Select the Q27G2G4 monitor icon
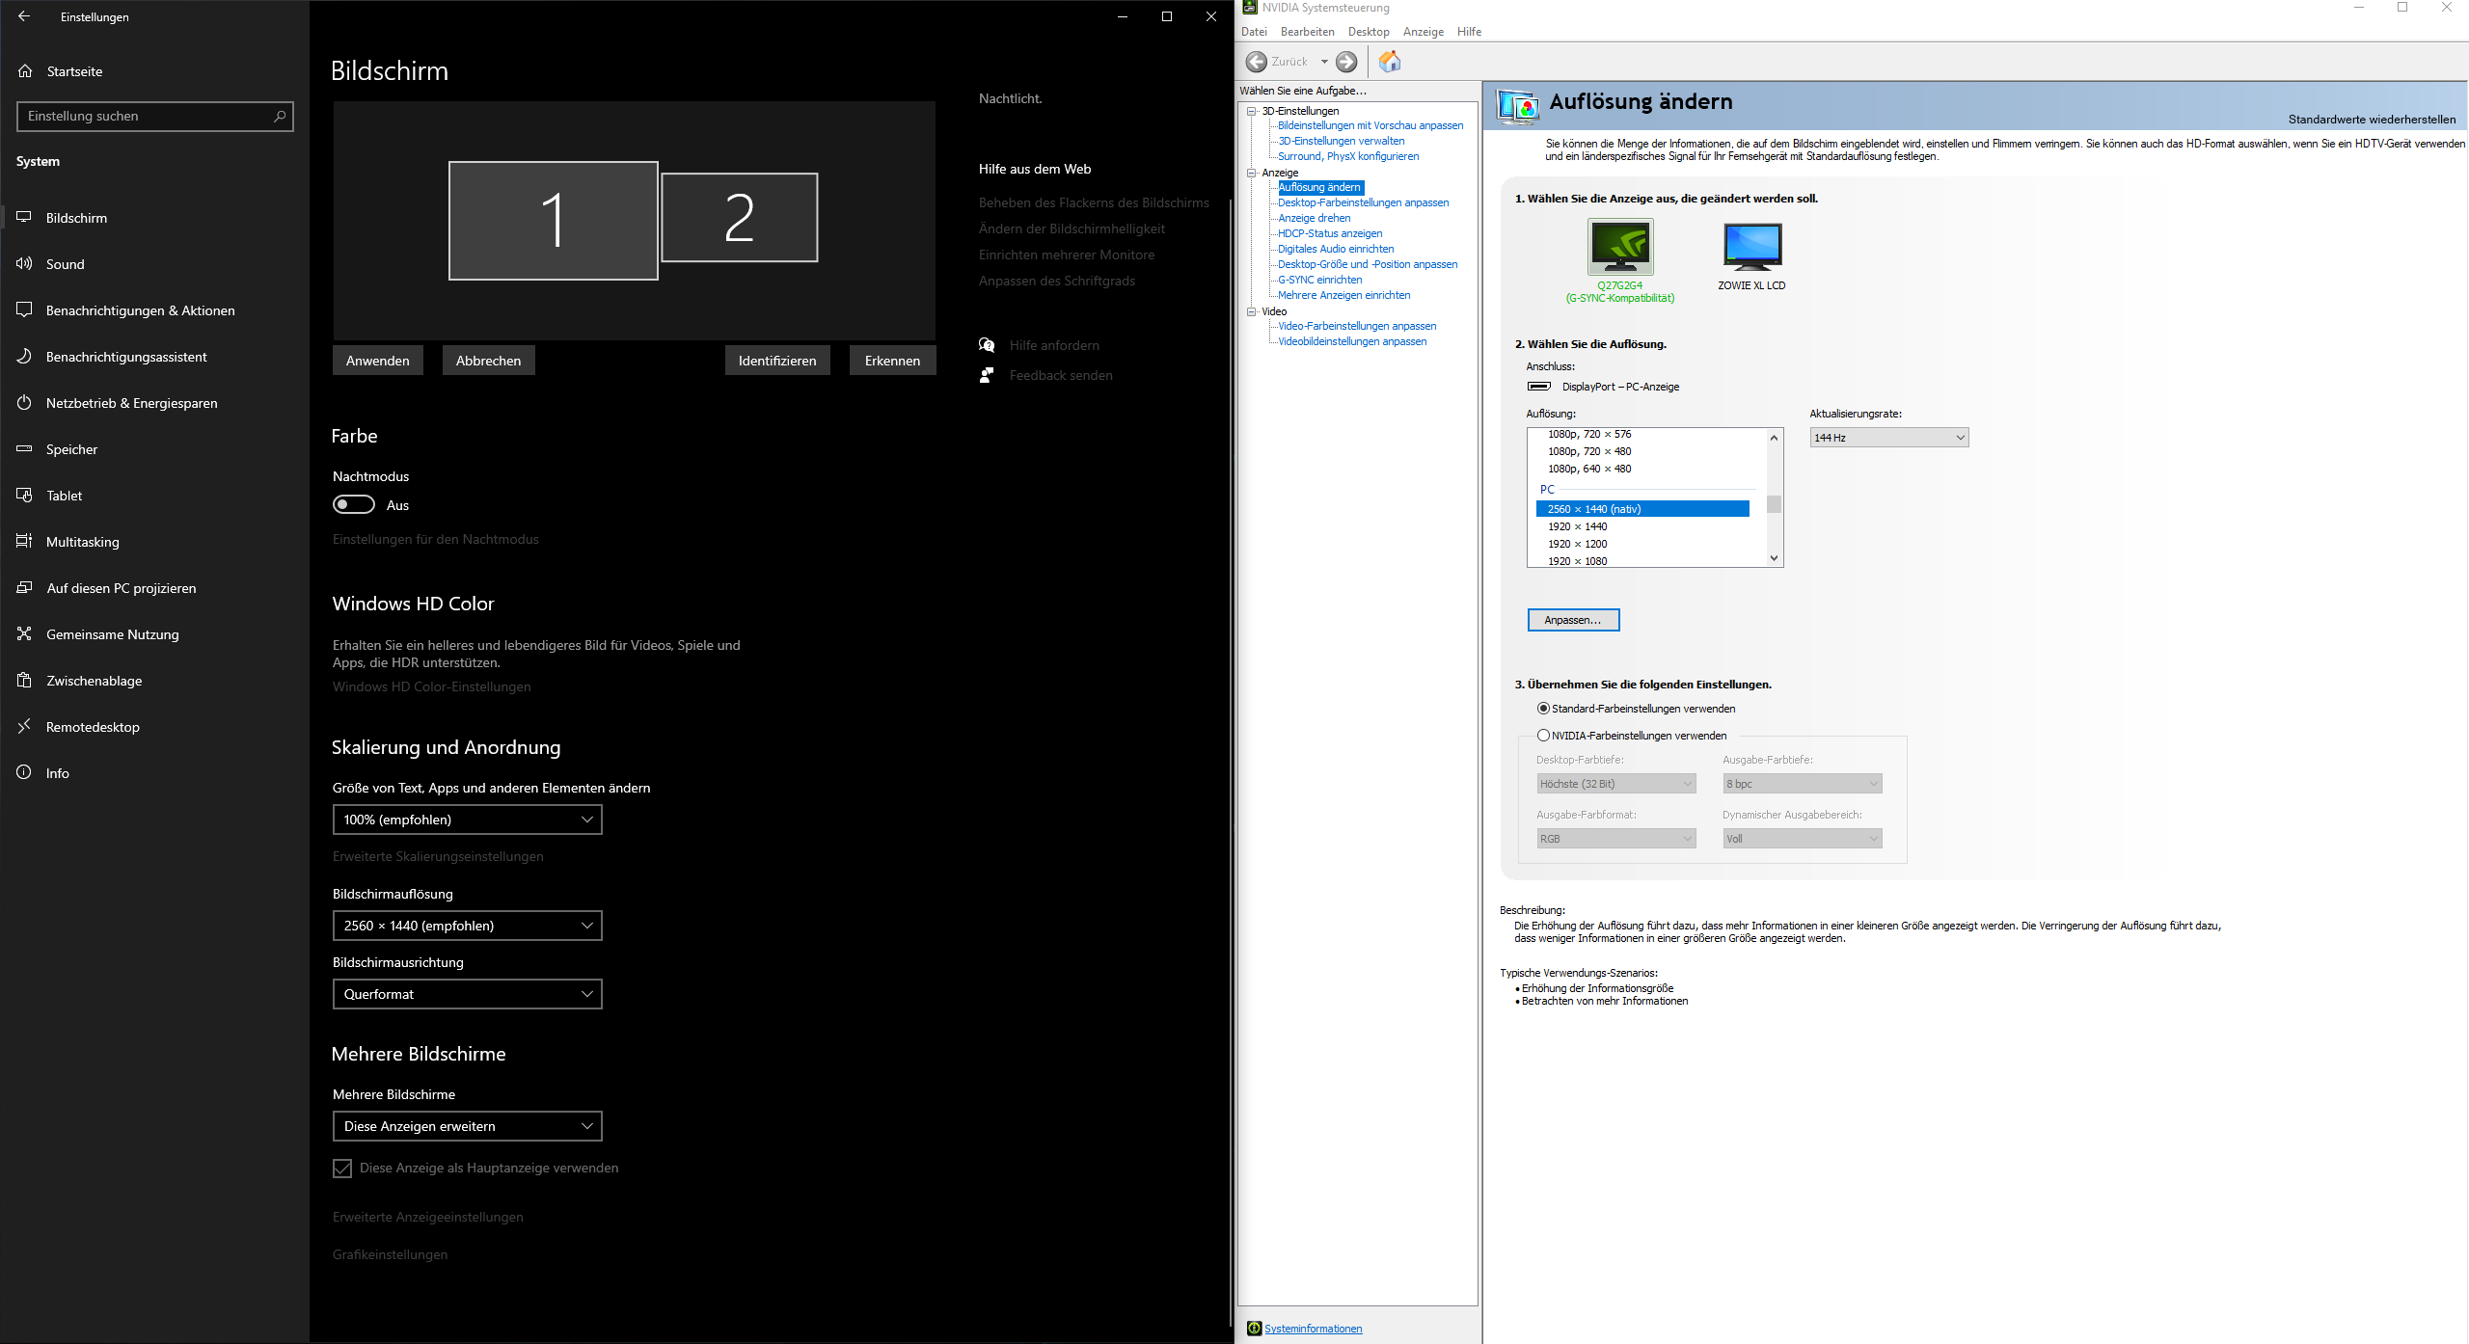This screenshot has width=2469, height=1344. click(x=1620, y=247)
